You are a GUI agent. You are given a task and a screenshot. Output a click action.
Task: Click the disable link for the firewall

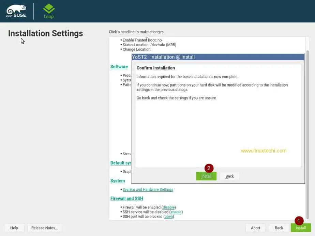point(168,207)
